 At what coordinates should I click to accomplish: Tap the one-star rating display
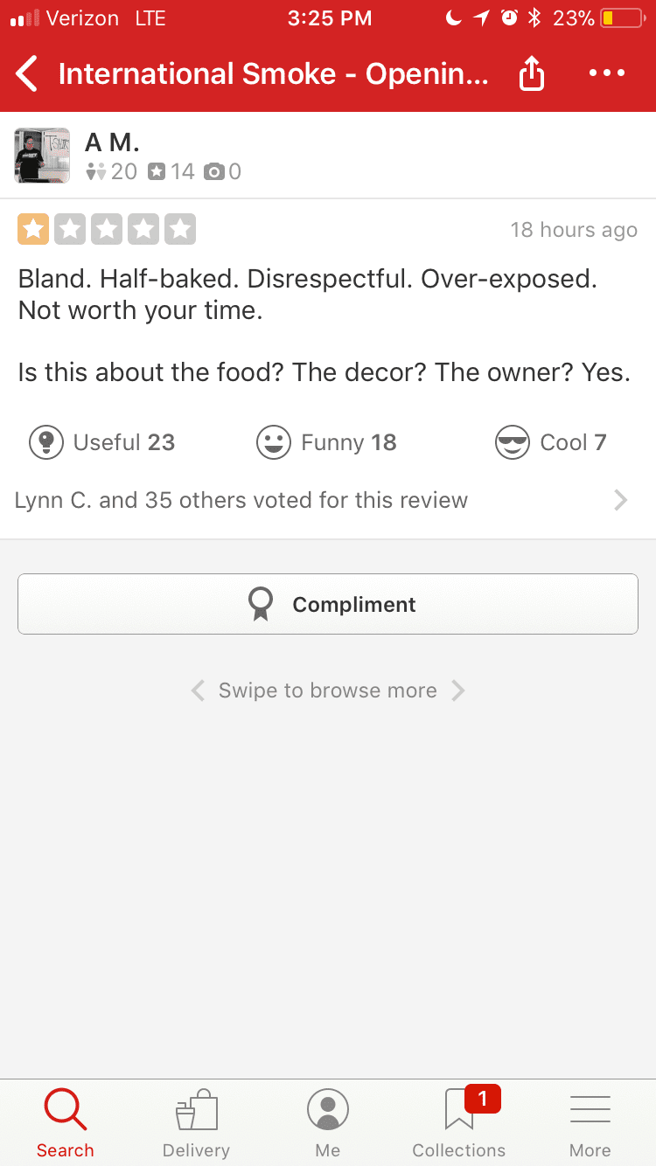click(x=107, y=230)
